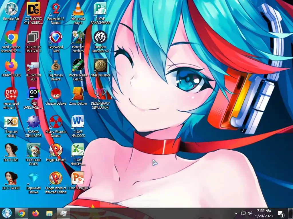Launch Big Money Deluxe
The height and width of the screenshot is (219, 293).
[56, 70]
